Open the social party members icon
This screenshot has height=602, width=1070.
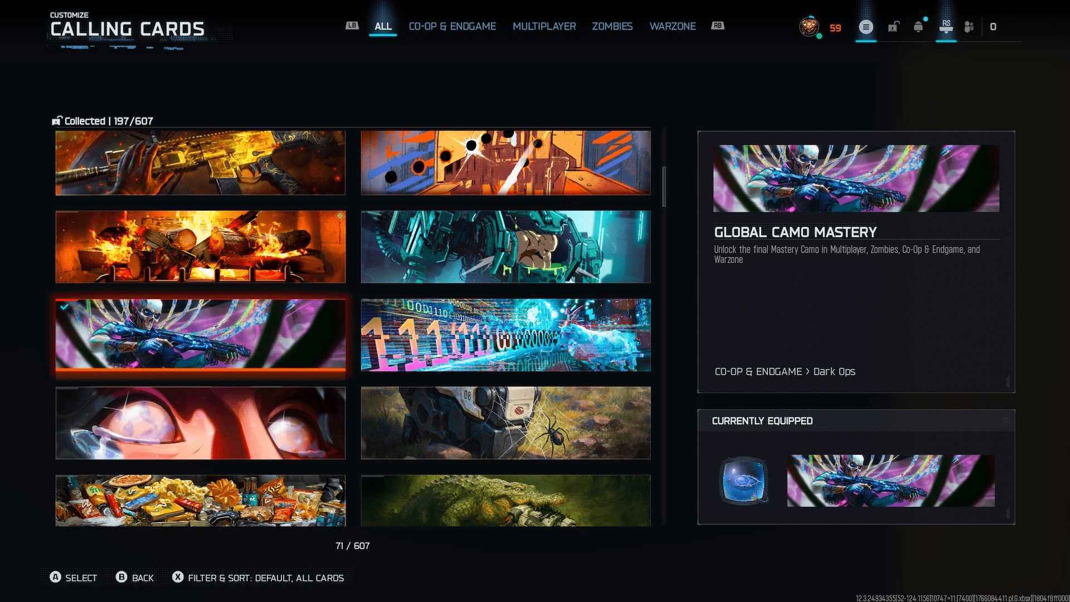coord(969,27)
